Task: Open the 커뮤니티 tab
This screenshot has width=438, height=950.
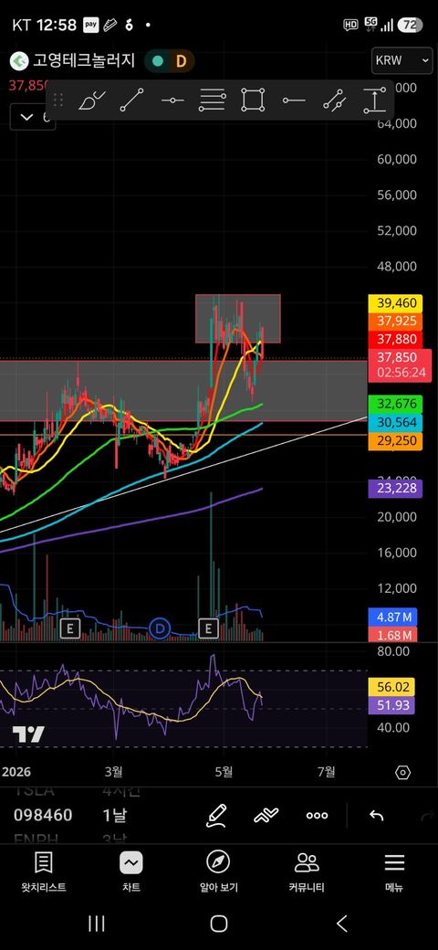Action: (x=307, y=872)
